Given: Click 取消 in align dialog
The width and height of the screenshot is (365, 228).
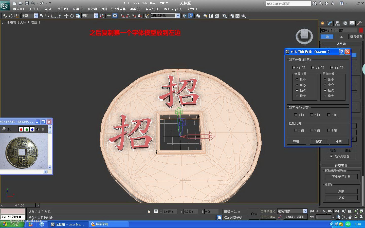Looking at the screenshot, I should point(339,142).
